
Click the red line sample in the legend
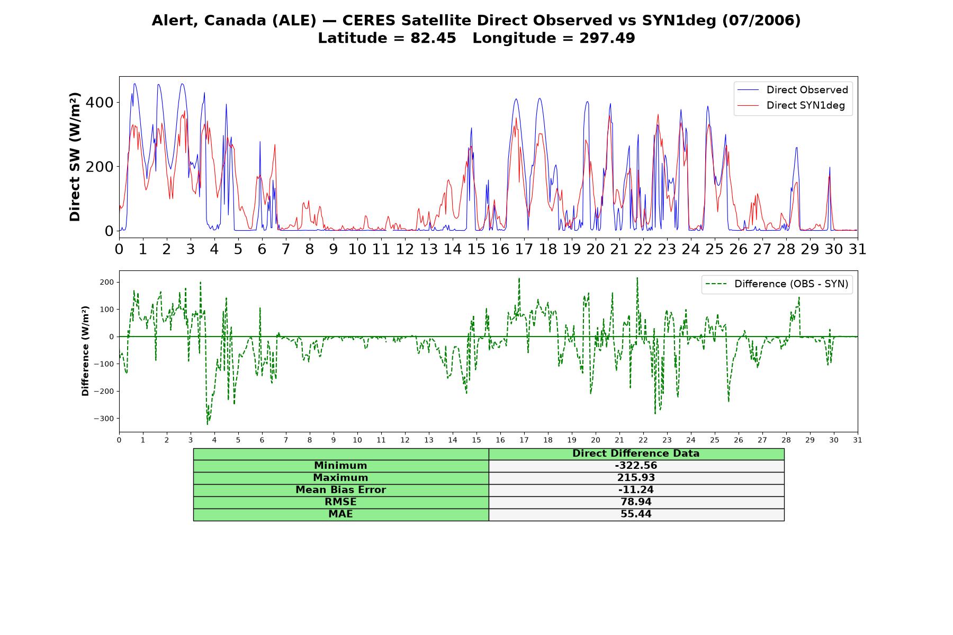point(748,105)
